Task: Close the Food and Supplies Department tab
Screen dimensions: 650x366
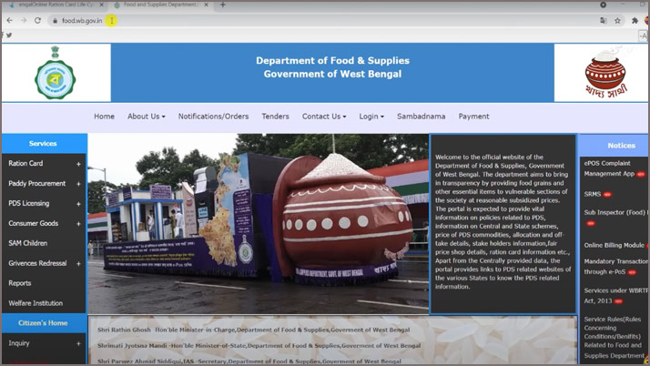Action: (x=206, y=5)
